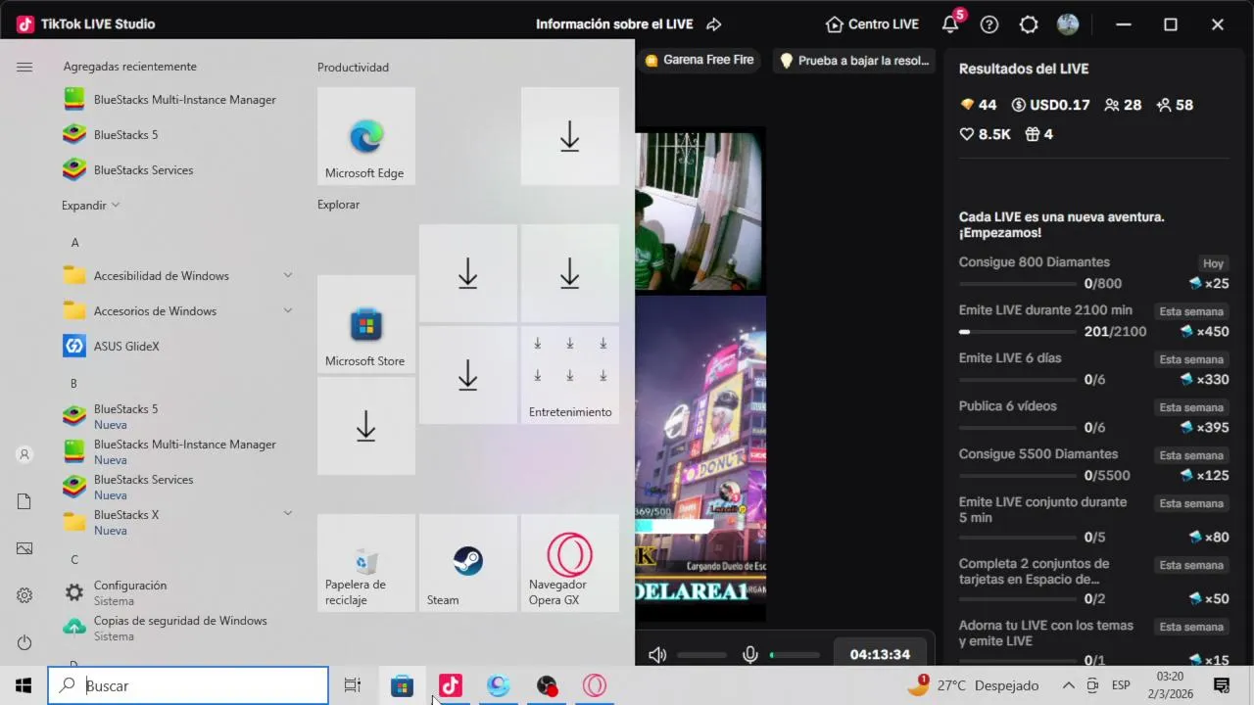Screen dimensions: 1254x705
Task: Click the letter A index header
Action: click(75, 243)
